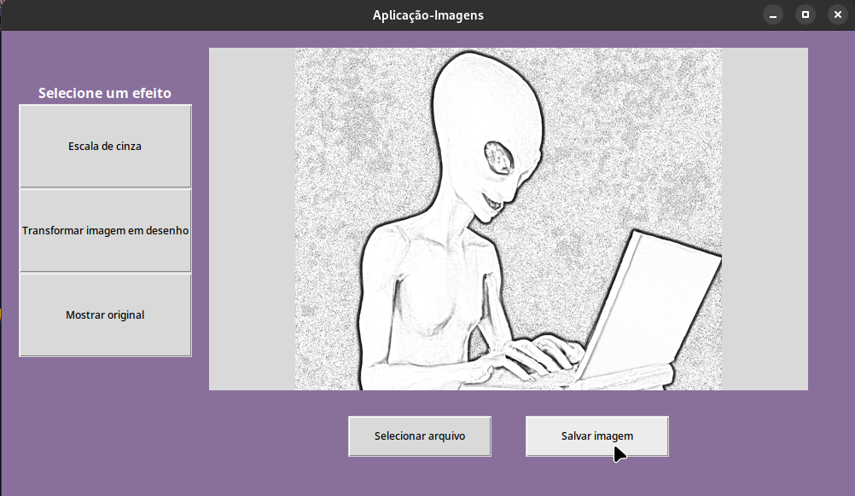This screenshot has height=496, width=855.
Task: Click the file selection button below the image
Action: point(419,435)
